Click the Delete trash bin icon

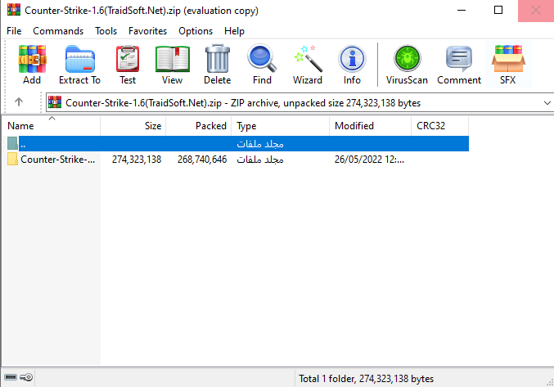pyautogui.click(x=218, y=58)
